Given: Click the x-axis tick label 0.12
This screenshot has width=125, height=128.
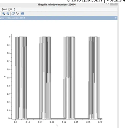Looking at the screenshot, I should point(40,122).
